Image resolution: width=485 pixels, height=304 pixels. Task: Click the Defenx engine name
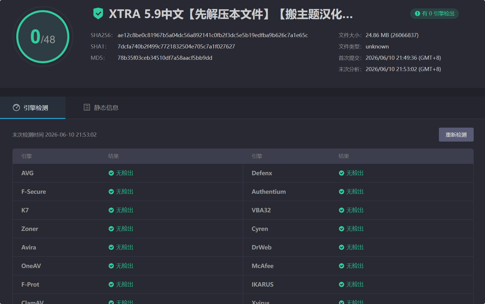tap(262, 173)
